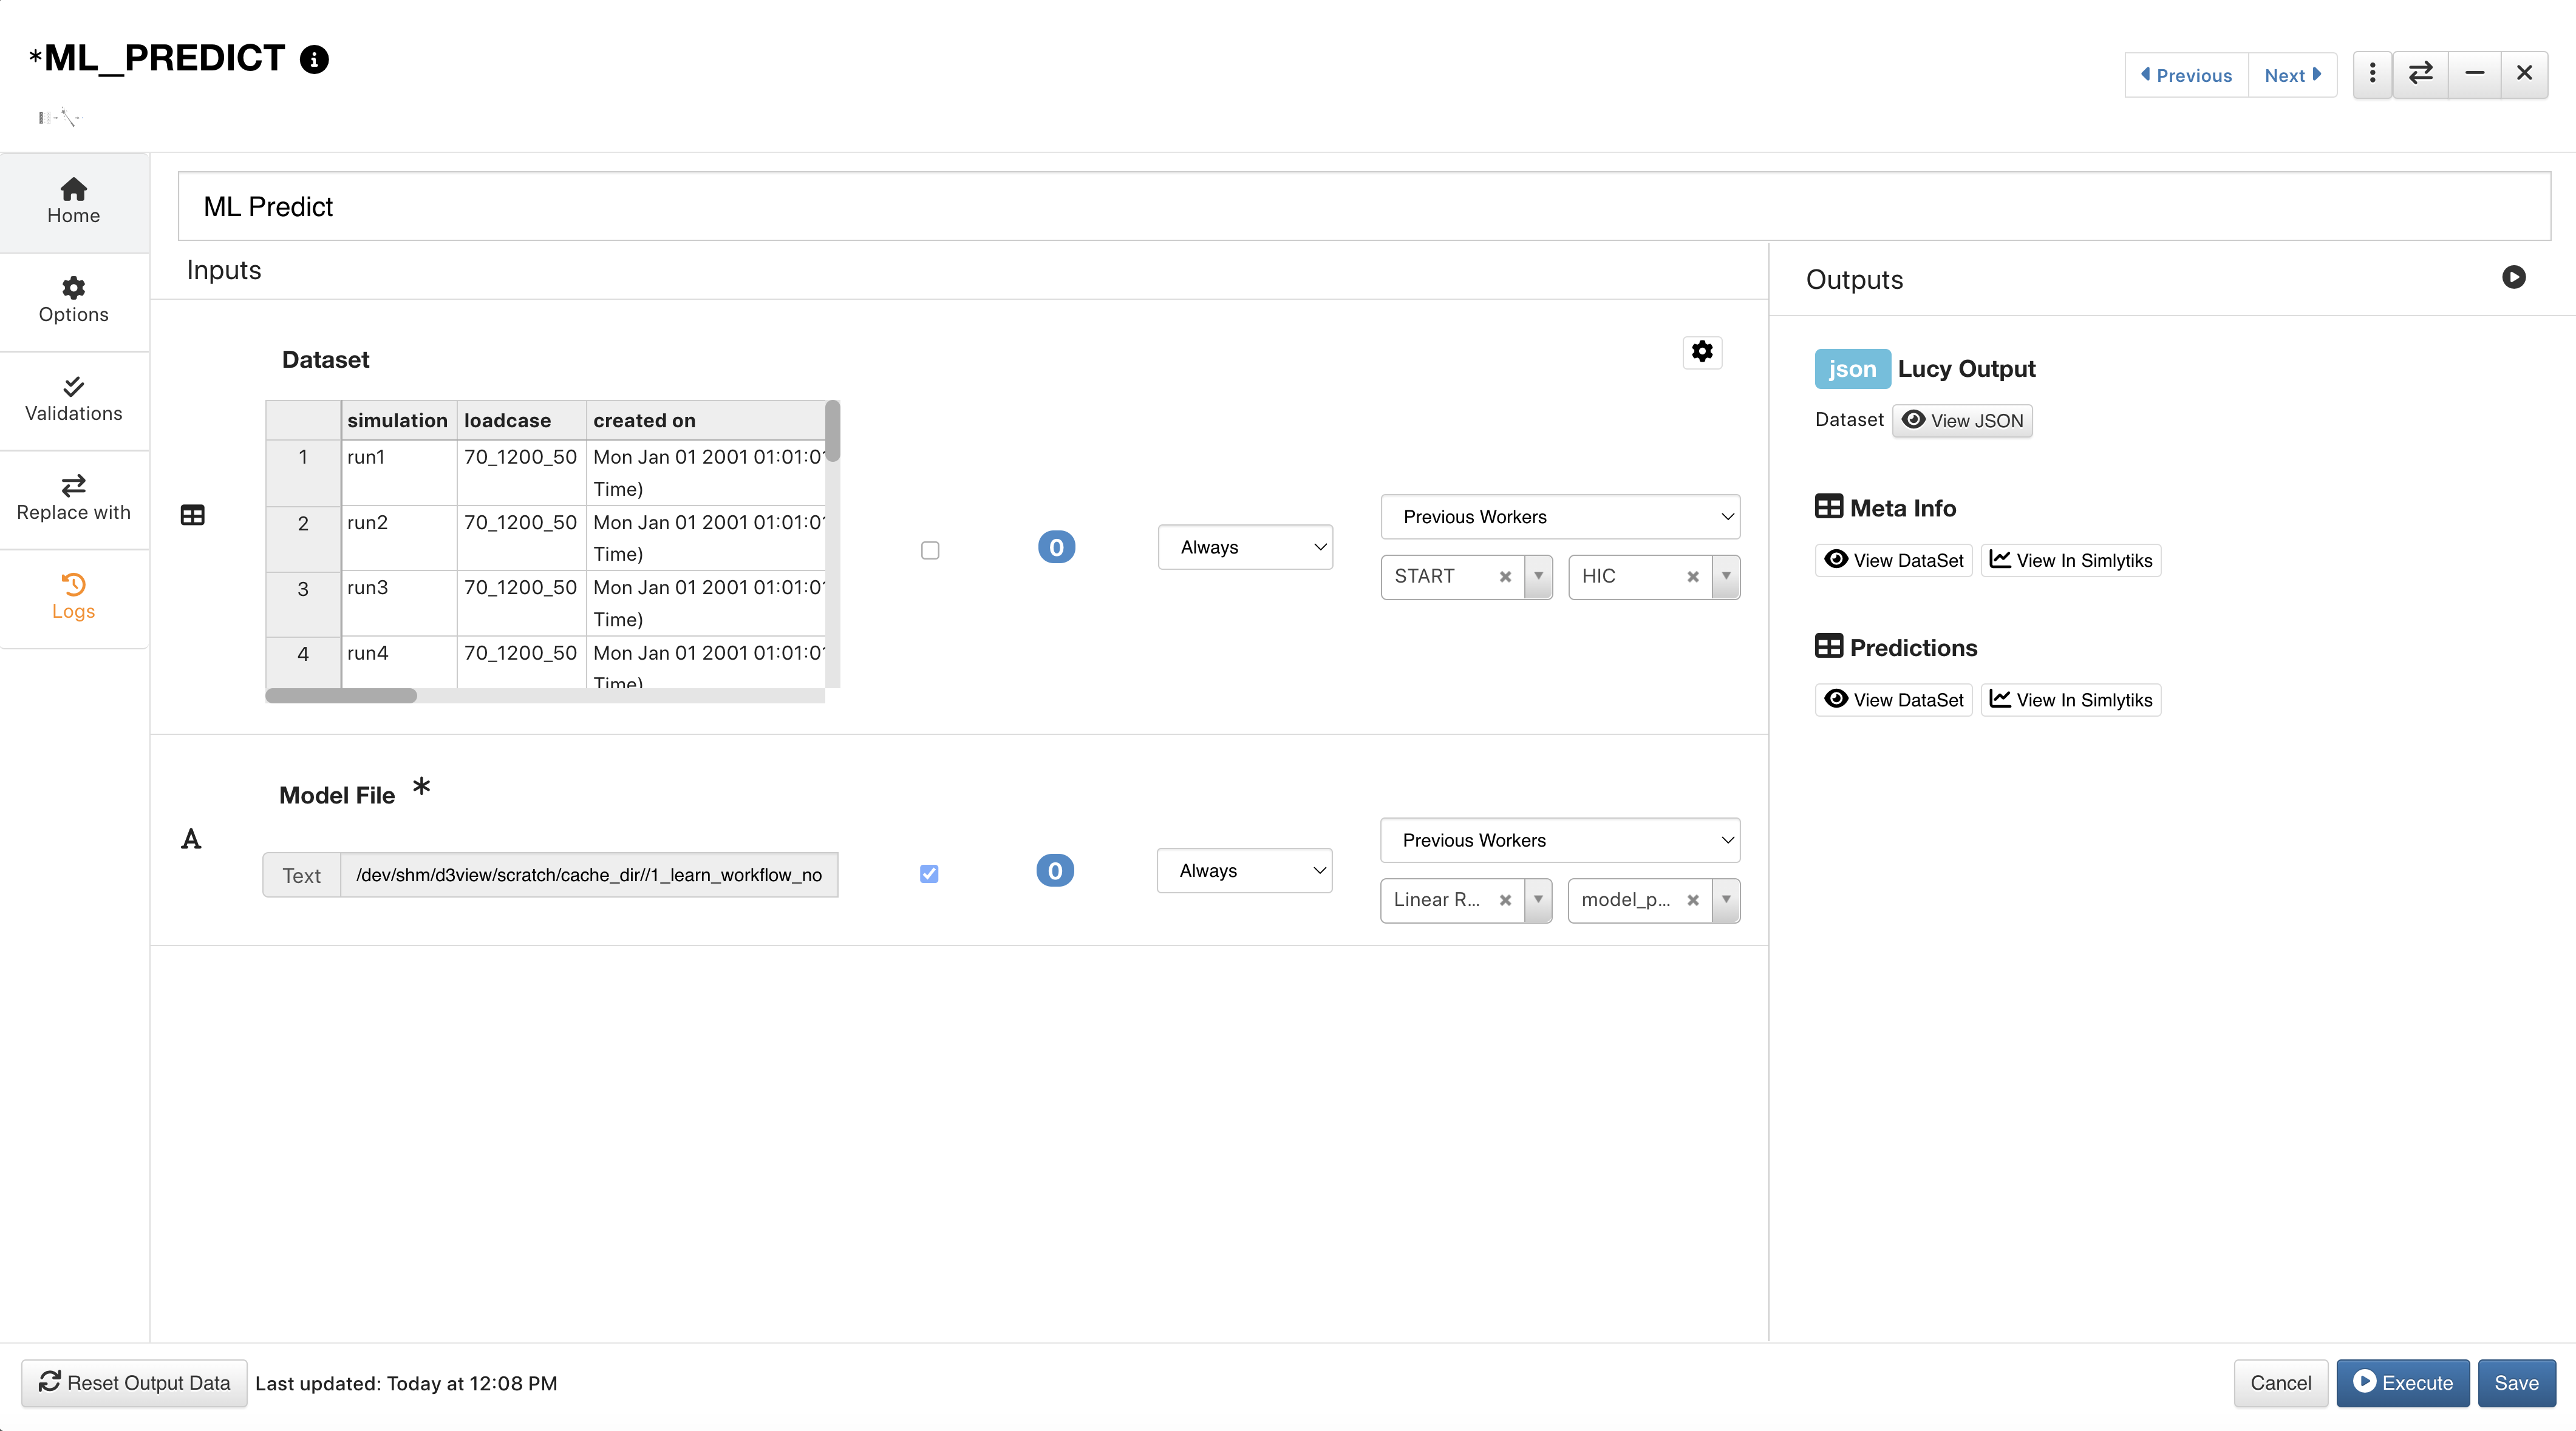
Task: Go to the Previous worker
Action: click(x=2186, y=75)
